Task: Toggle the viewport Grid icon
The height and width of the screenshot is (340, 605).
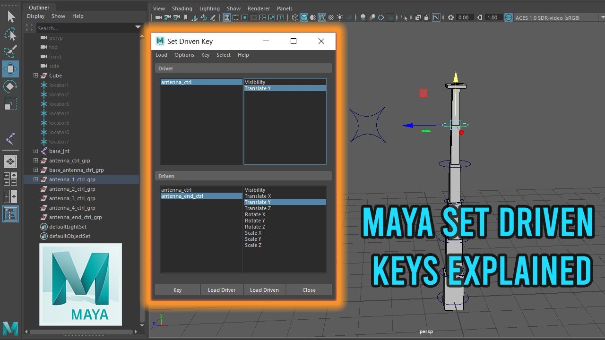Action: coord(227,17)
